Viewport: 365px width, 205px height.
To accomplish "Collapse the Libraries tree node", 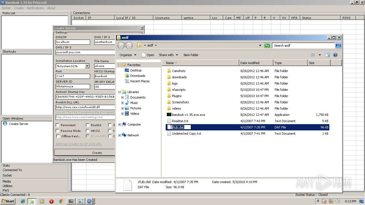I will point(119,92).
